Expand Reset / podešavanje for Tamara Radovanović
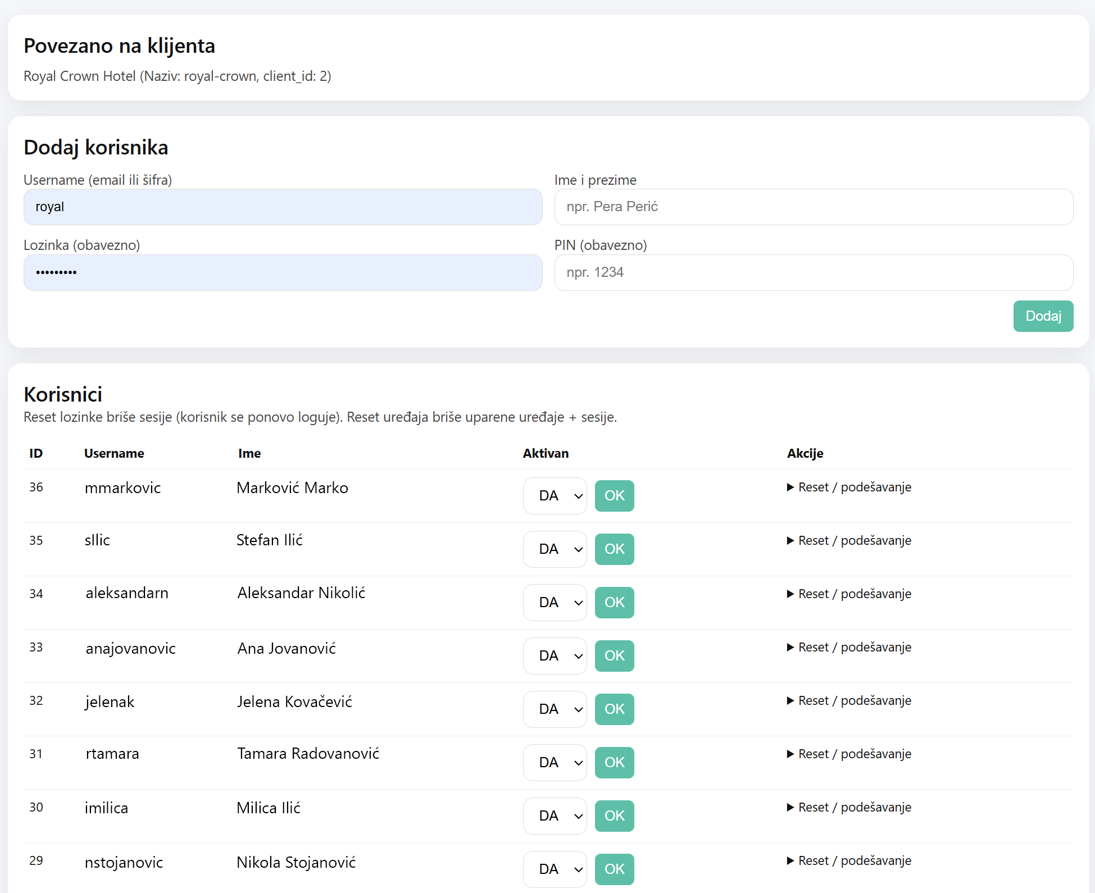This screenshot has height=893, width=1095. (x=849, y=754)
